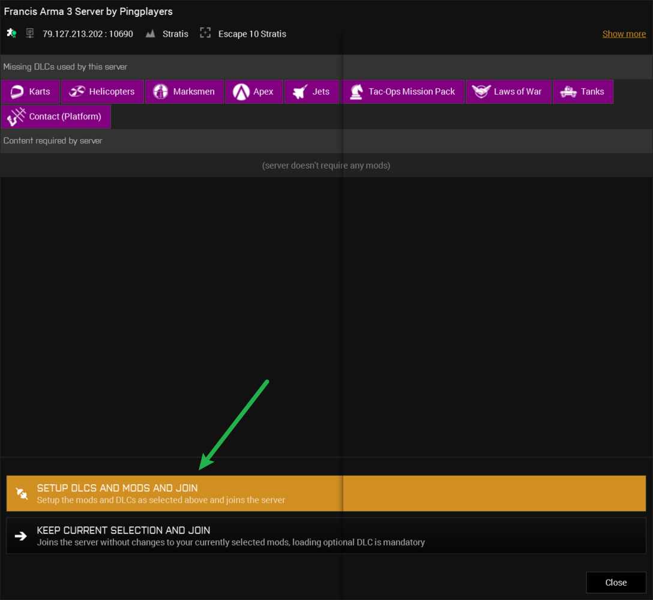Toggle the Tac-Ops Mission Pack DLC
653x600 pixels.
(x=403, y=92)
